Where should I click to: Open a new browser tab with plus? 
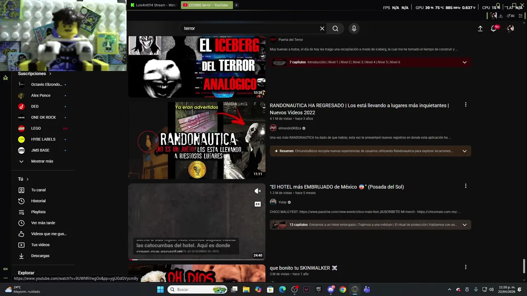[236, 5]
